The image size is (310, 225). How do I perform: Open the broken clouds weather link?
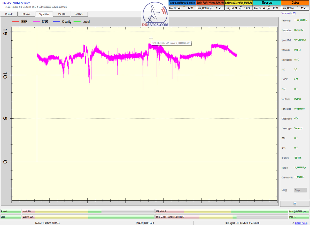[302, 223]
